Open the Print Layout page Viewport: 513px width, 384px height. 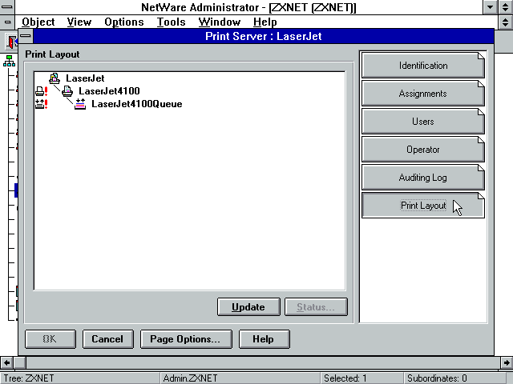pos(422,206)
